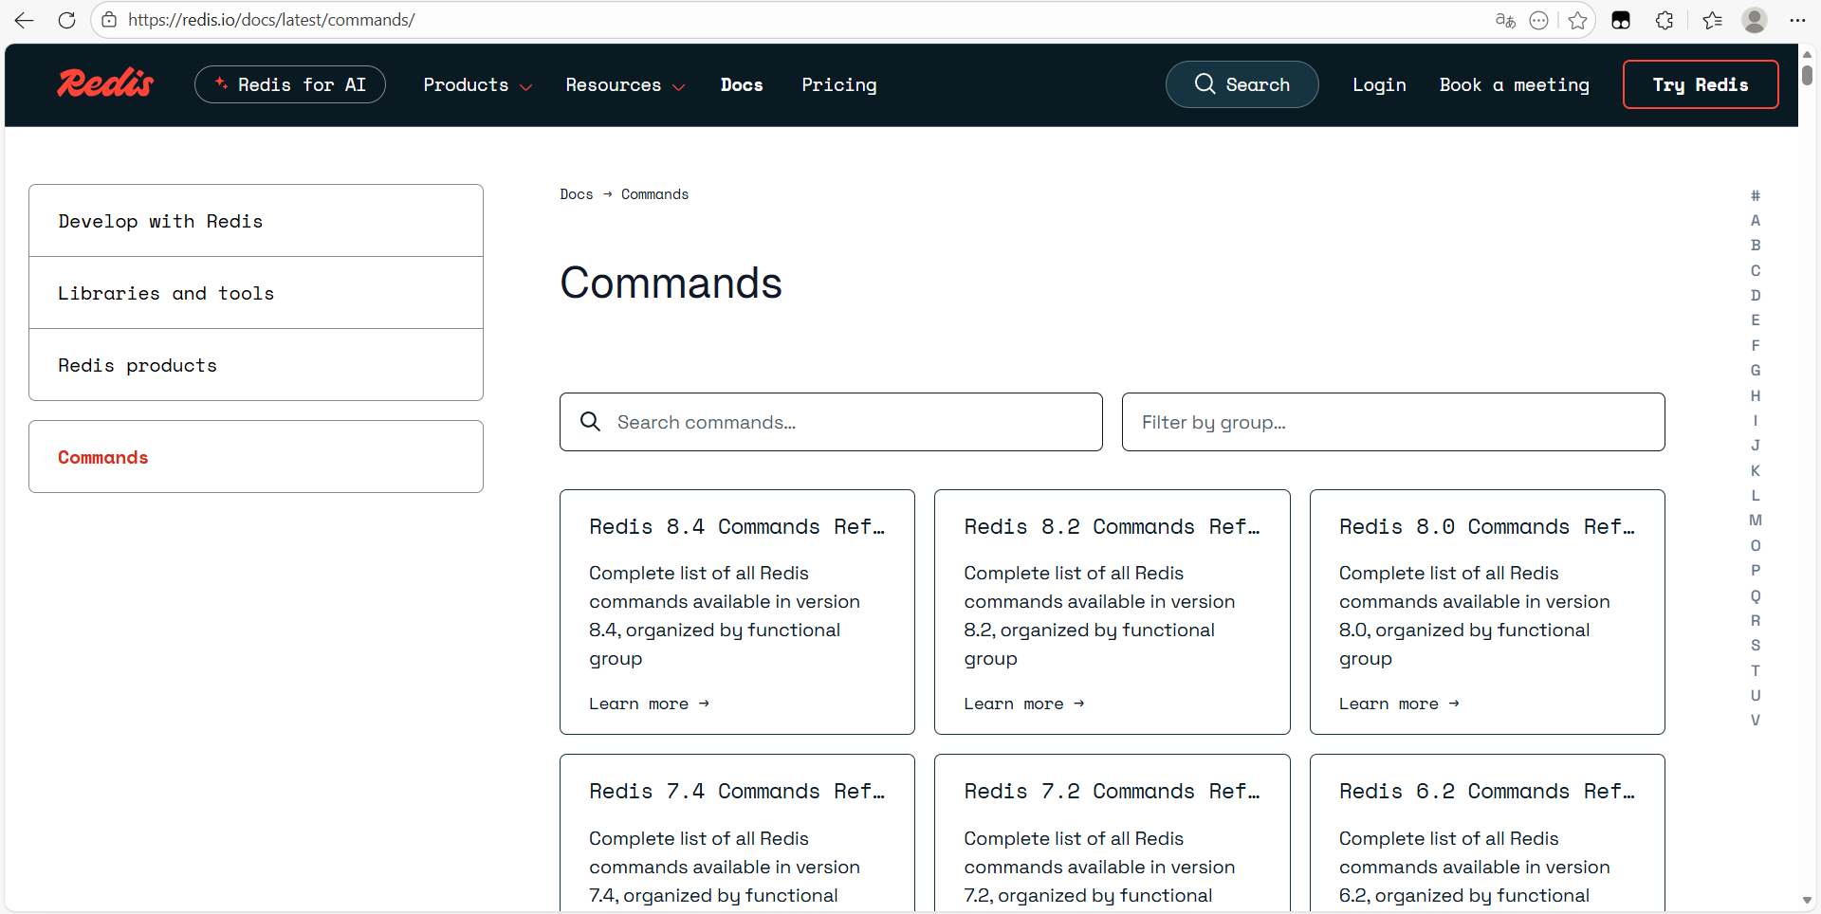Image resolution: width=1821 pixels, height=914 pixels.
Task: Click Learn more under Redis 8.2
Action: (1024, 704)
